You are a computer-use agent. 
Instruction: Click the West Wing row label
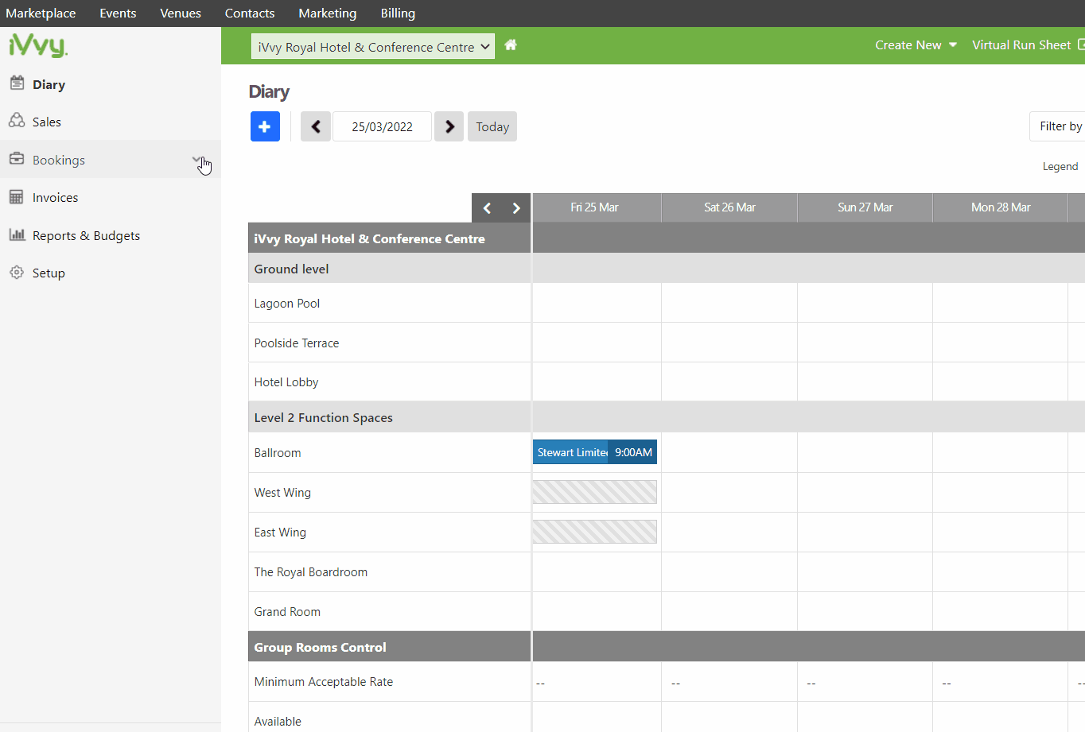click(x=282, y=493)
